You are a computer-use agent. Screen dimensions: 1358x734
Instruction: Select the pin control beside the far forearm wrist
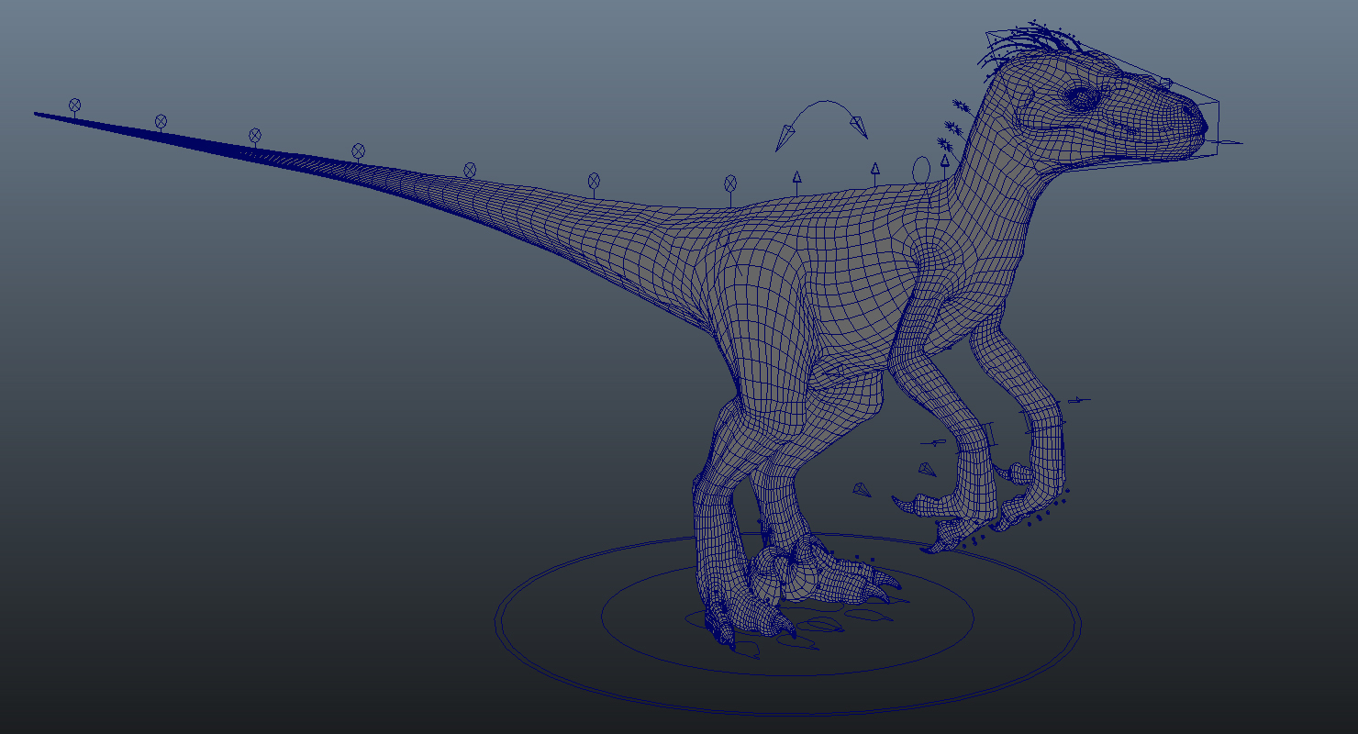(x=1077, y=400)
